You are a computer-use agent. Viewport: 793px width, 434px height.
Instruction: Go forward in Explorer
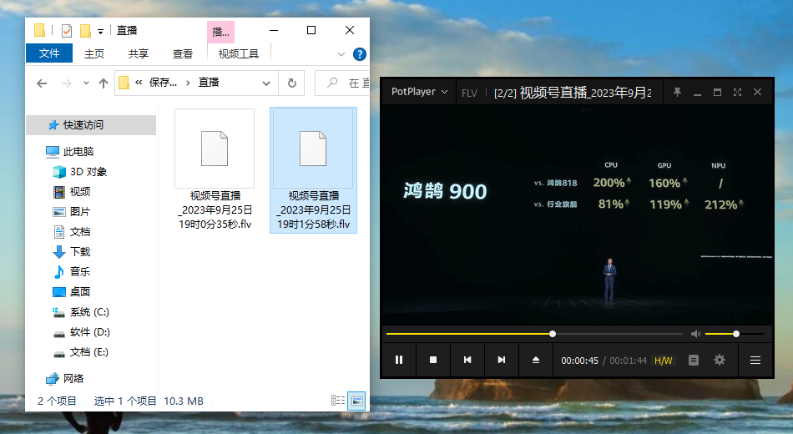coord(66,83)
